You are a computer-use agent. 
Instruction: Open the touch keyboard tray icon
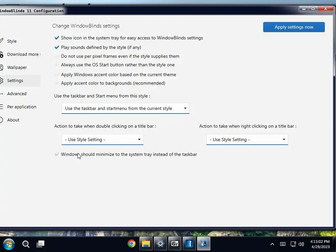click(283, 244)
